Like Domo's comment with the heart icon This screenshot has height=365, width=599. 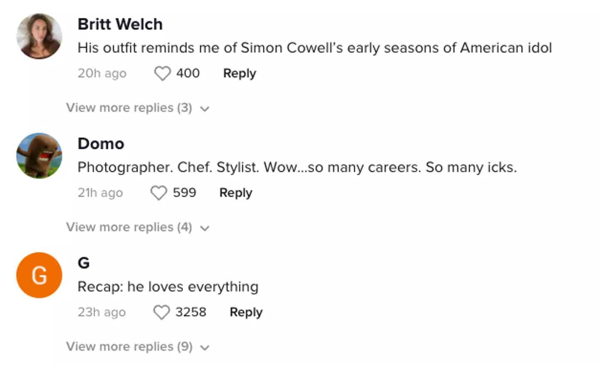158,193
